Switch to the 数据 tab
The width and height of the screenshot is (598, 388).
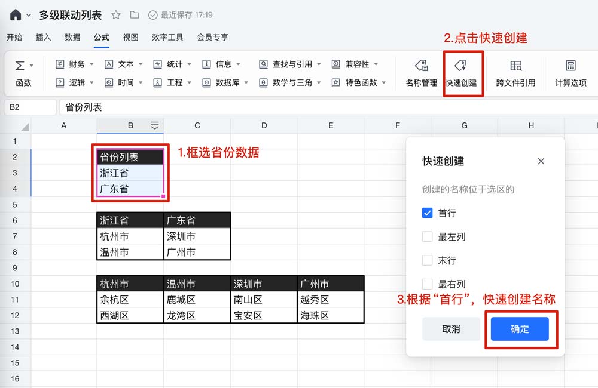[72, 37]
